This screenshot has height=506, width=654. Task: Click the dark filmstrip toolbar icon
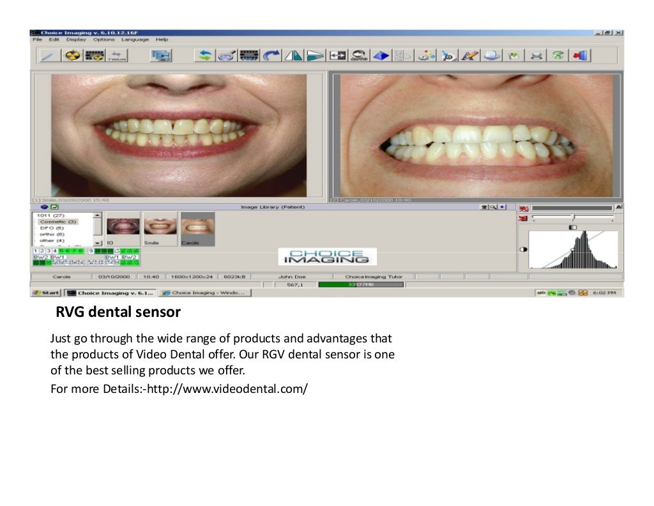(250, 56)
